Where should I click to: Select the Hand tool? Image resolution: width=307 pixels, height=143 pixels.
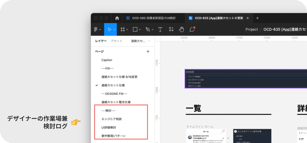[182, 29]
